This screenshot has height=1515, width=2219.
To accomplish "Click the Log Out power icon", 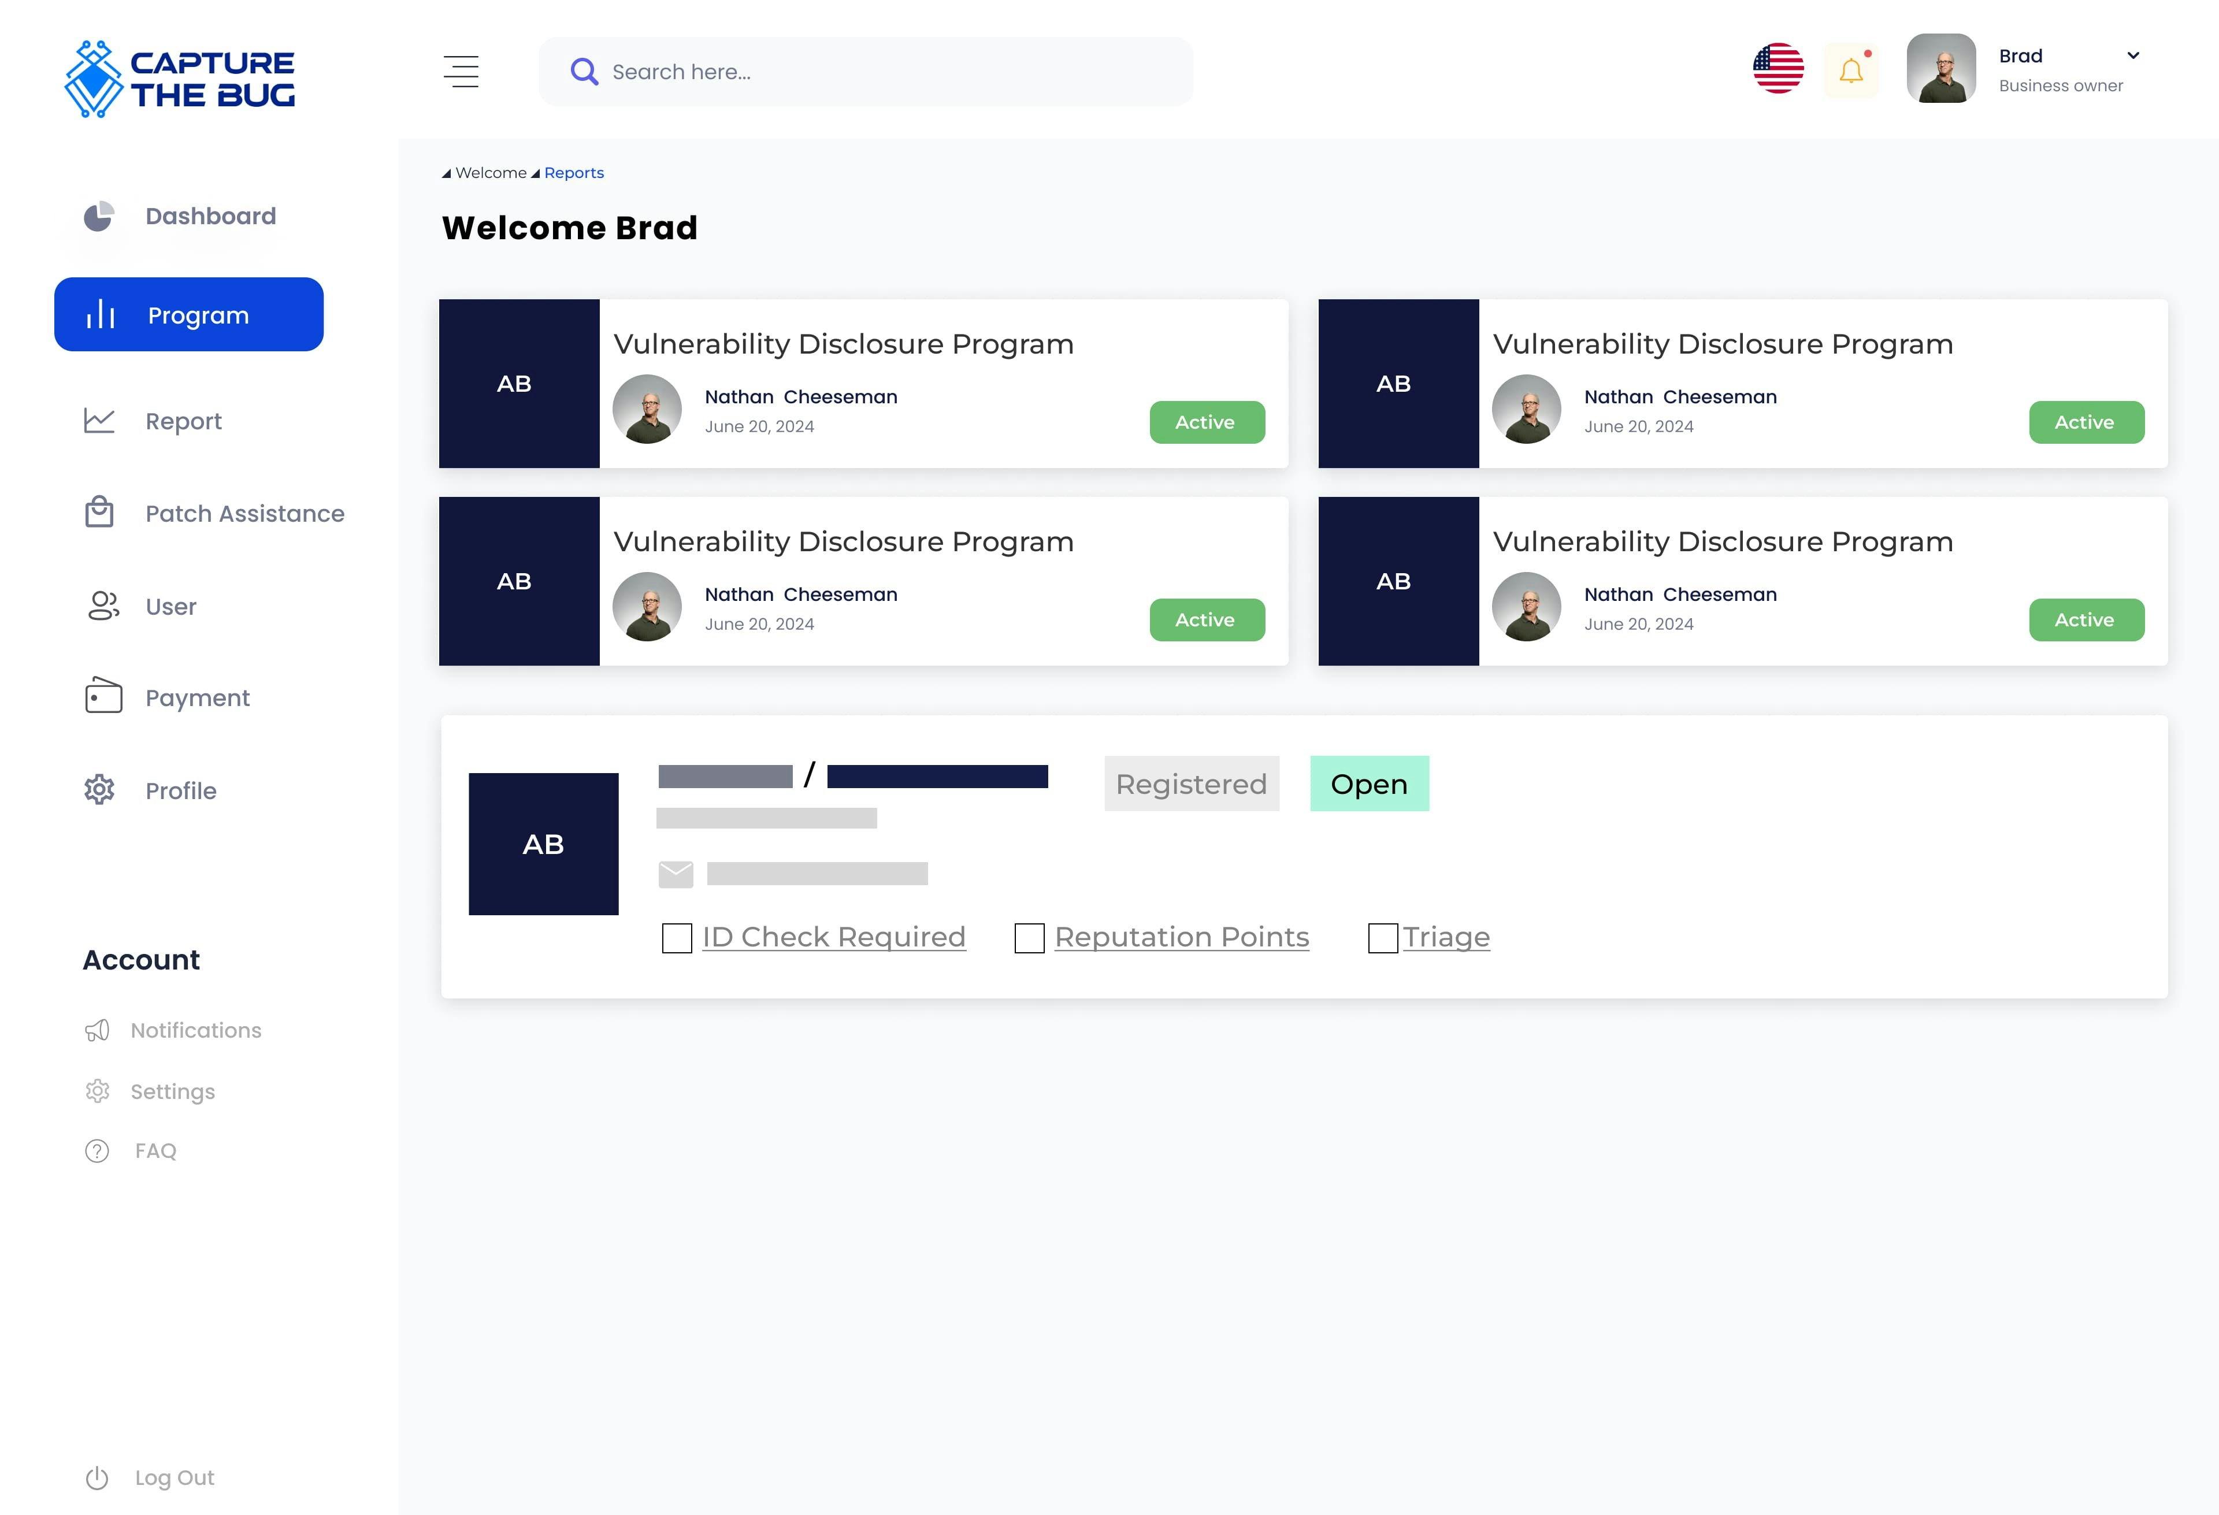I will (x=98, y=1478).
